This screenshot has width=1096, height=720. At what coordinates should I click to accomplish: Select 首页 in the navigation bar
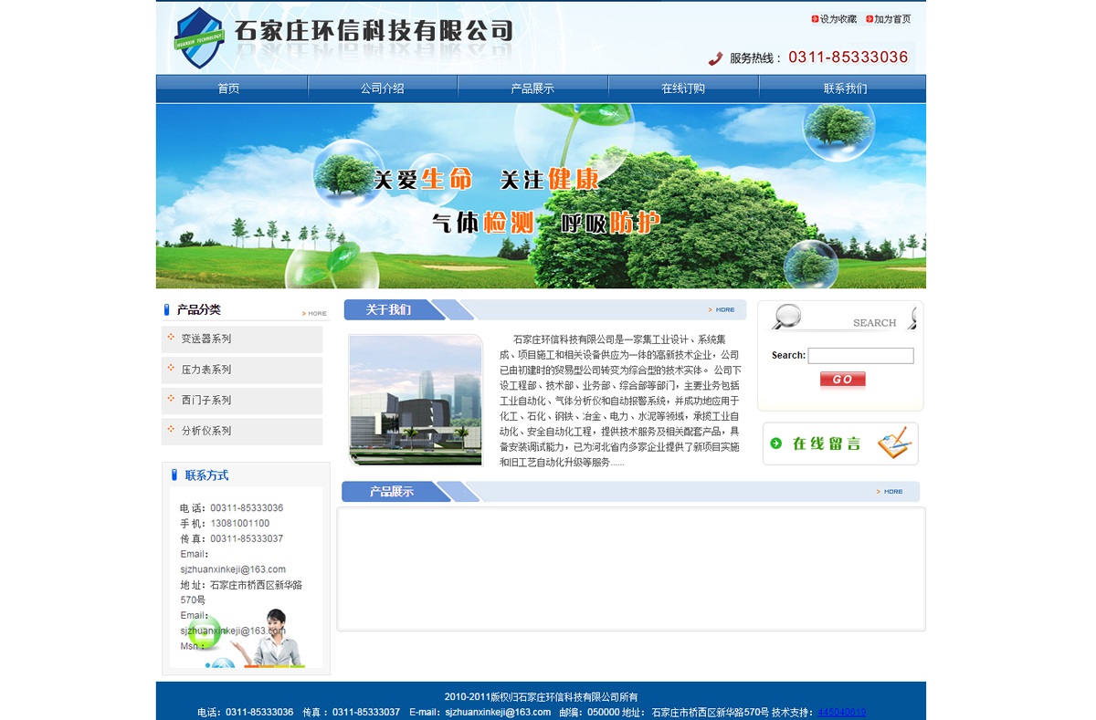231,88
